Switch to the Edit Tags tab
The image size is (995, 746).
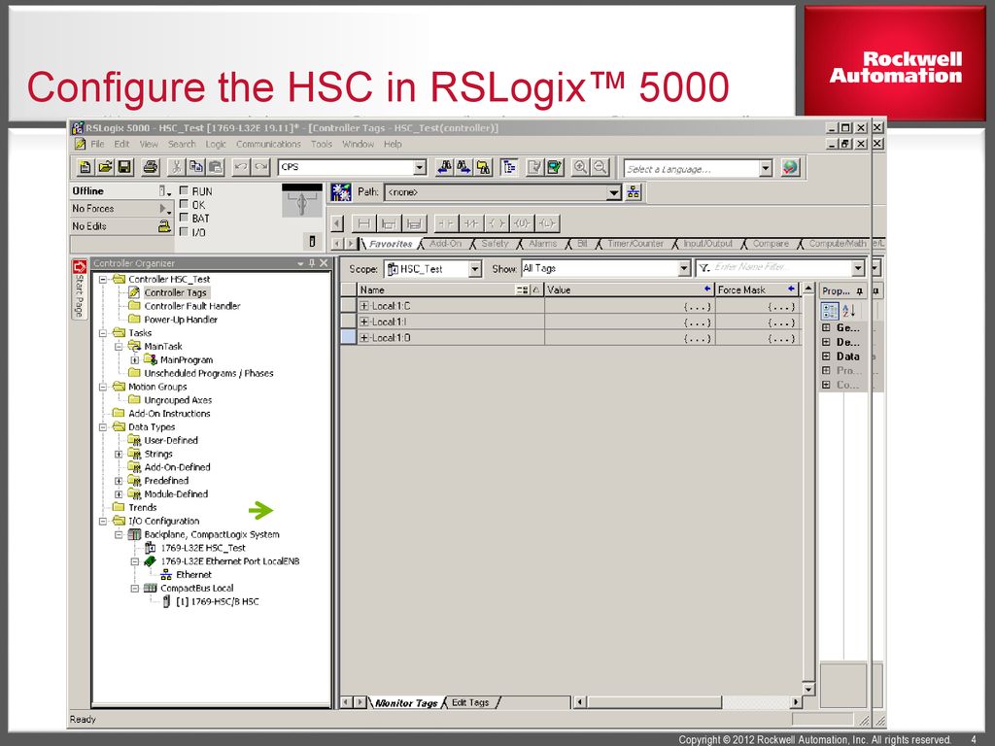(470, 703)
